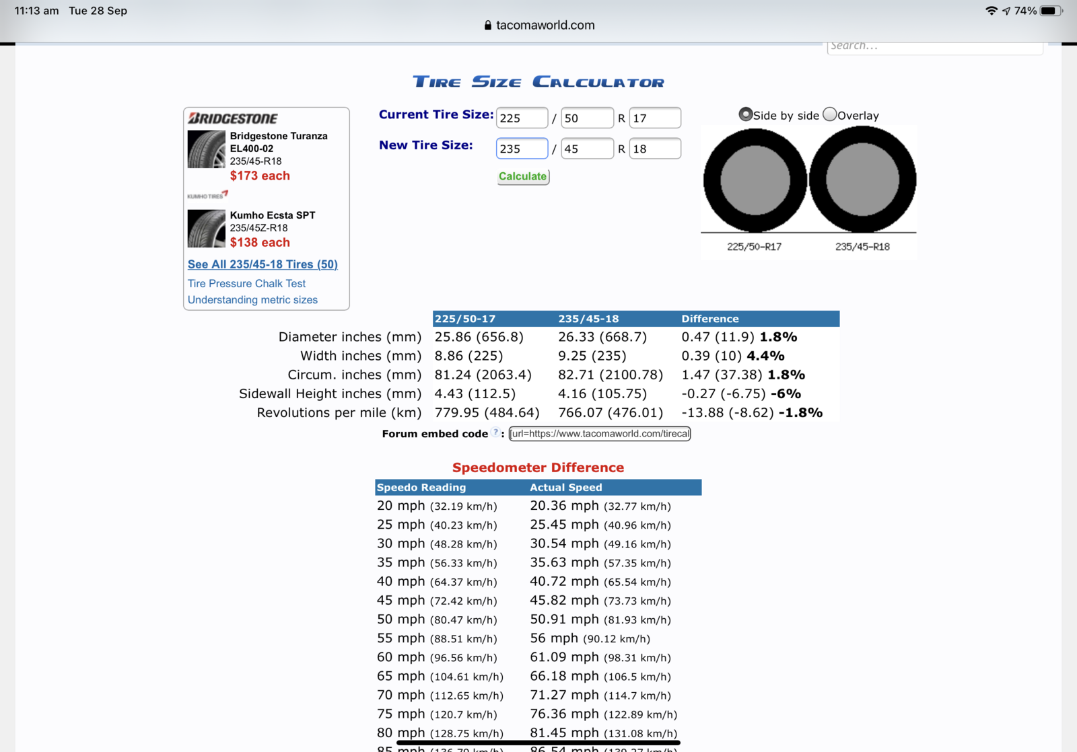The height and width of the screenshot is (752, 1077).
Task: Click the Search box at top right
Action: [x=934, y=46]
